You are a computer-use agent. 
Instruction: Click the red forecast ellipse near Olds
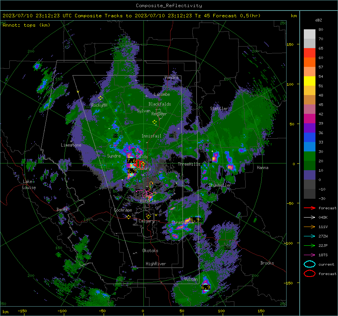pos(138,163)
